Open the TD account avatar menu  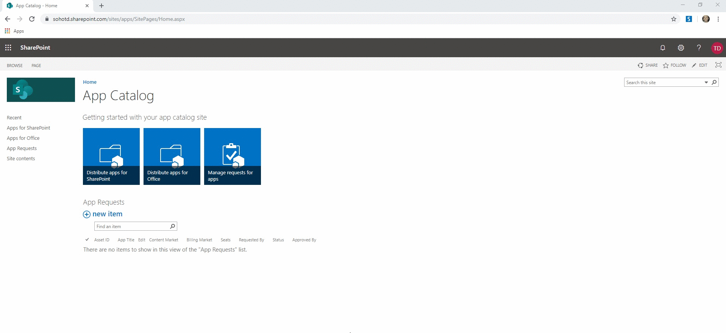tap(717, 48)
